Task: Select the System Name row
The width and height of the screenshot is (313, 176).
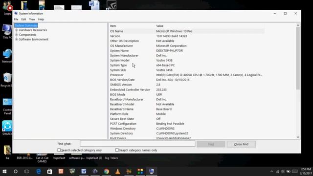Action: point(187,51)
